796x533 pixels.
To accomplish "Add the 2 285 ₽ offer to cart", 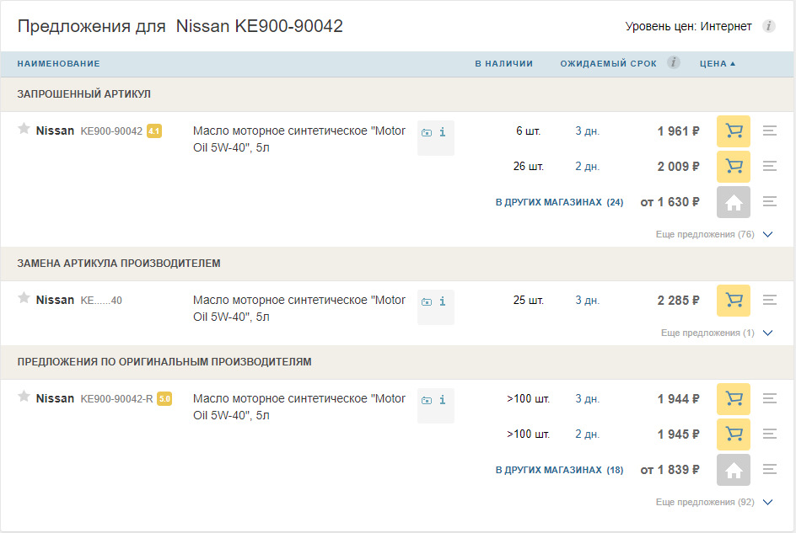I will point(733,301).
